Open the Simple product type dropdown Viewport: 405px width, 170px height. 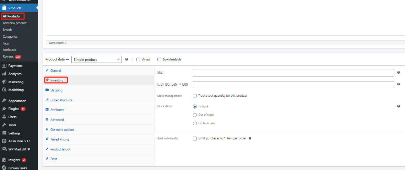point(96,59)
